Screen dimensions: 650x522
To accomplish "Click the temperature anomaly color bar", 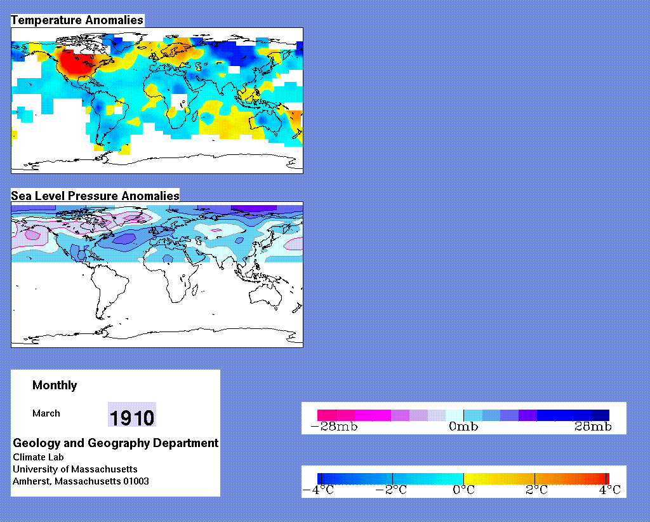I will coord(463,479).
